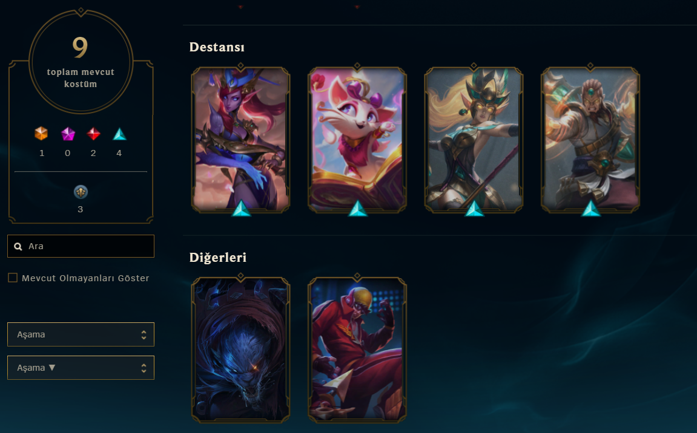
Task: Click the Destansı section header
Action: [x=217, y=47]
